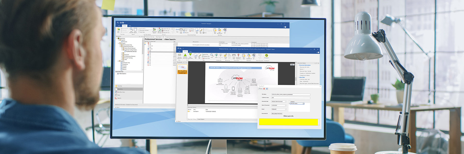Screen dimensions: 464x154
Task: Click New Task icon in Viewer ribbon
Action: 244,55
